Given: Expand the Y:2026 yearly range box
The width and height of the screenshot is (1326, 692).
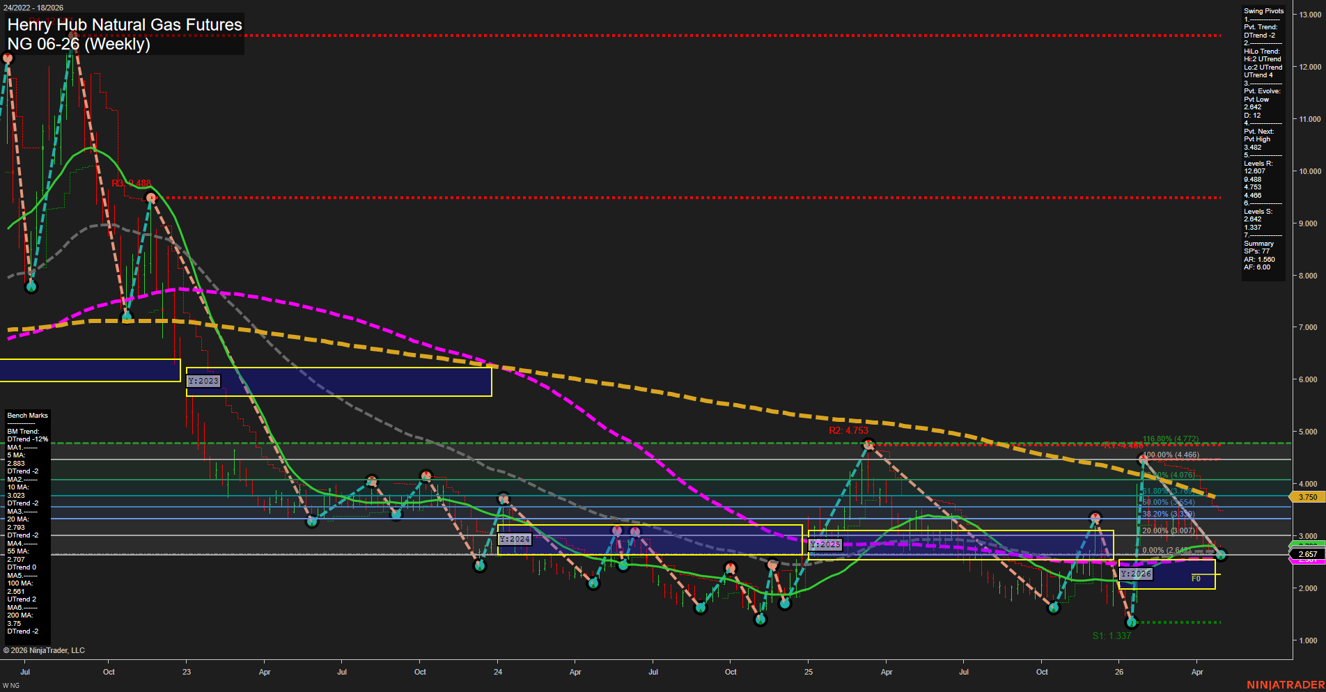Looking at the screenshot, I should (x=1136, y=574).
